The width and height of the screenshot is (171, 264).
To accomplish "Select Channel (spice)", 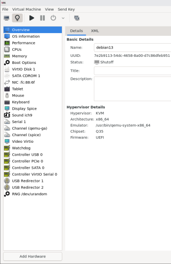I will pyautogui.click(x=32, y=135).
